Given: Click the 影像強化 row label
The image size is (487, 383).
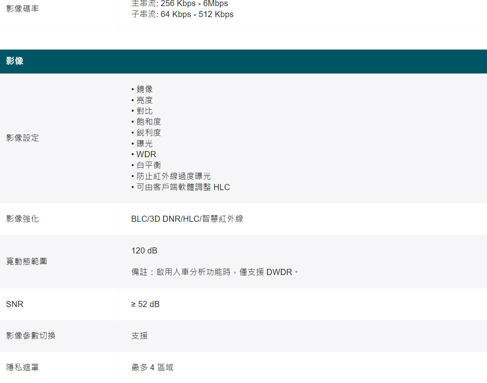Looking at the screenshot, I should pos(23,219).
